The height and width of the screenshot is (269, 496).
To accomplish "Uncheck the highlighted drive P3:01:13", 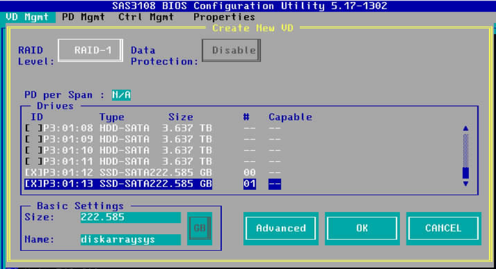I will [34, 184].
